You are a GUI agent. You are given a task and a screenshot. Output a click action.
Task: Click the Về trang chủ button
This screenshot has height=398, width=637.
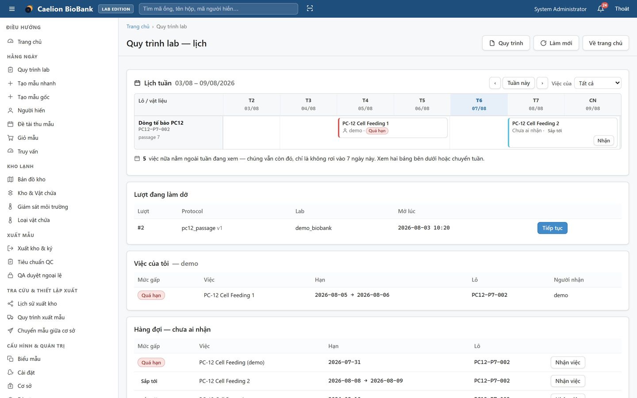click(x=606, y=43)
